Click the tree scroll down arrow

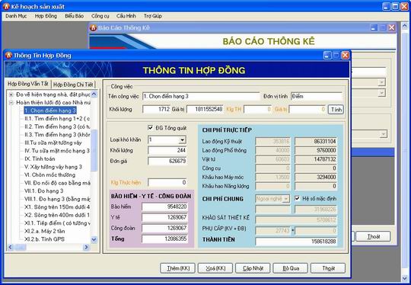(94, 239)
